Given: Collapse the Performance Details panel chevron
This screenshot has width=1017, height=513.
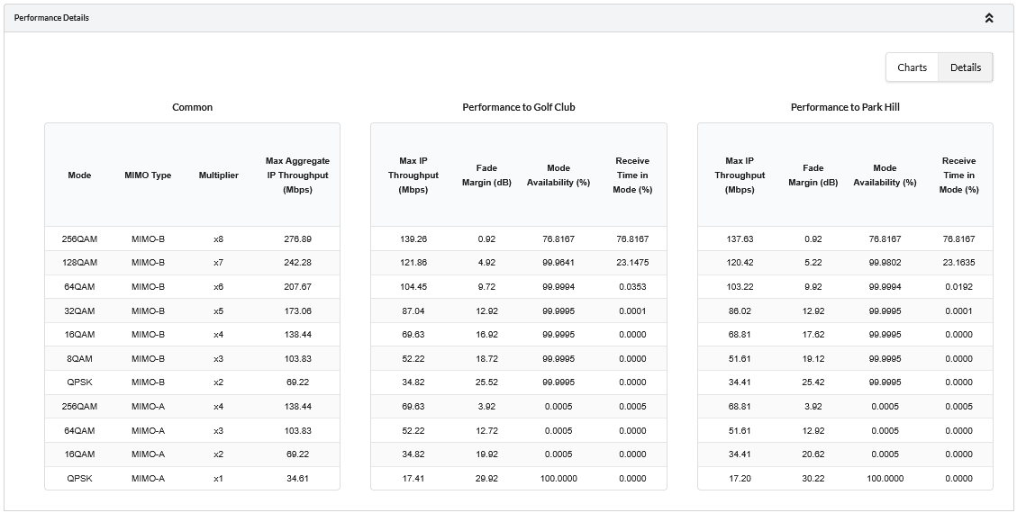Looking at the screenshot, I should pos(989,18).
